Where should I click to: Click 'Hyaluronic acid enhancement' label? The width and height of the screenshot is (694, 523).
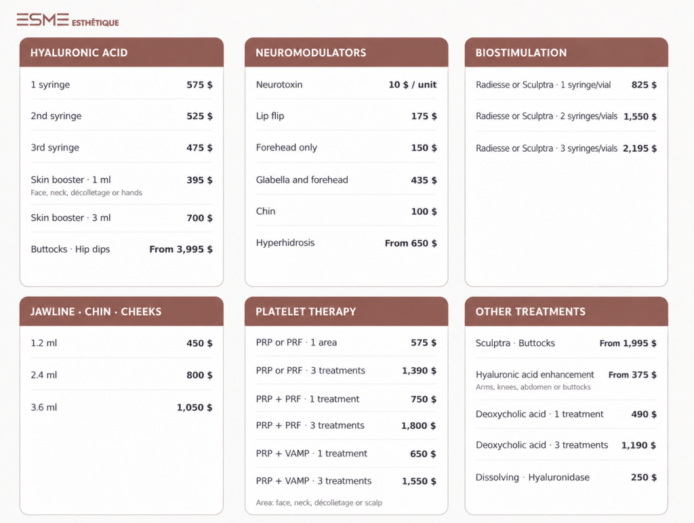(535, 375)
